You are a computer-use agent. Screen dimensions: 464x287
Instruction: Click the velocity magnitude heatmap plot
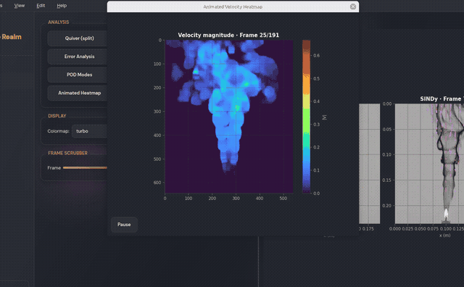[229, 117]
